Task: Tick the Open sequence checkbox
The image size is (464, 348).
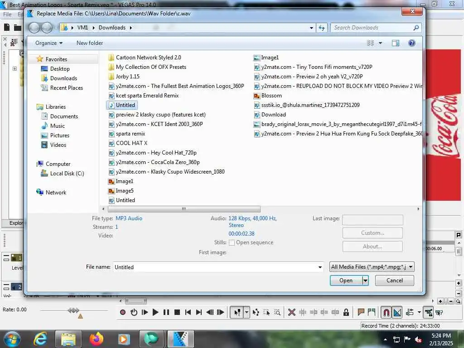Action: coord(232,242)
